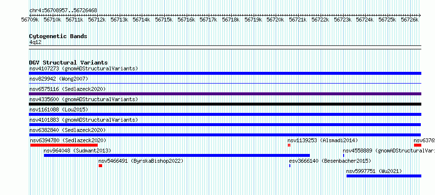Open nsv6394780 (Sedlazeck2020) label

coord(68,140)
